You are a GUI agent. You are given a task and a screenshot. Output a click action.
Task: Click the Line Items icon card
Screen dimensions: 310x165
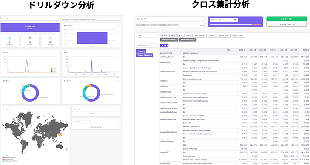(50, 41)
